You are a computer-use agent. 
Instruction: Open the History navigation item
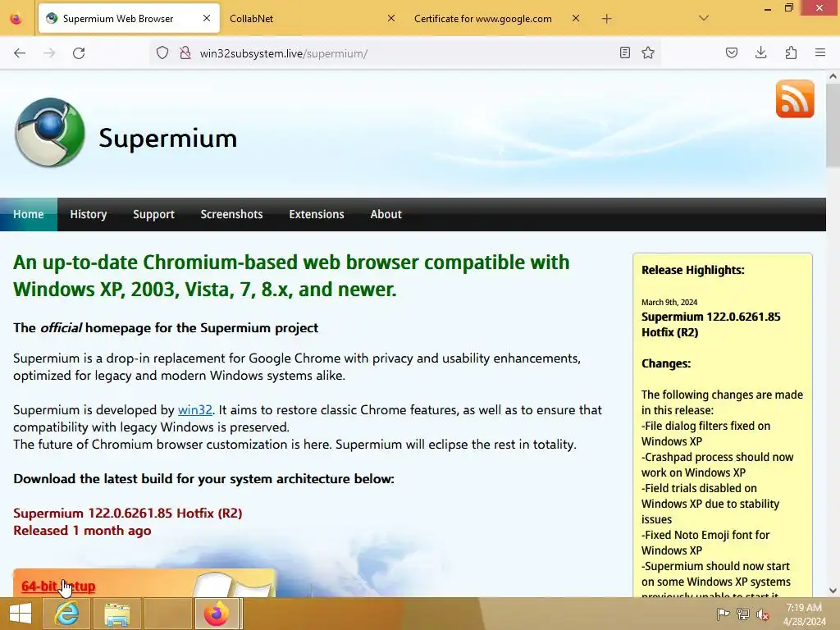89,214
